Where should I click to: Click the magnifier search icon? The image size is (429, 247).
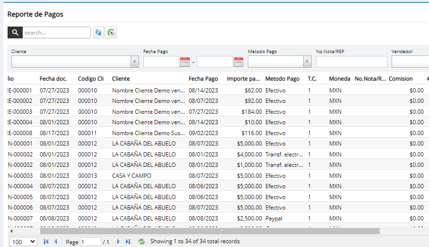click(x=15, y=32)
